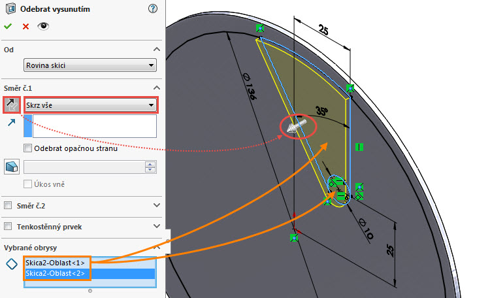Click the right-side vertical 25 dimension
The height and width of the screenshot is (298, 490).
(x=390, y=250)
